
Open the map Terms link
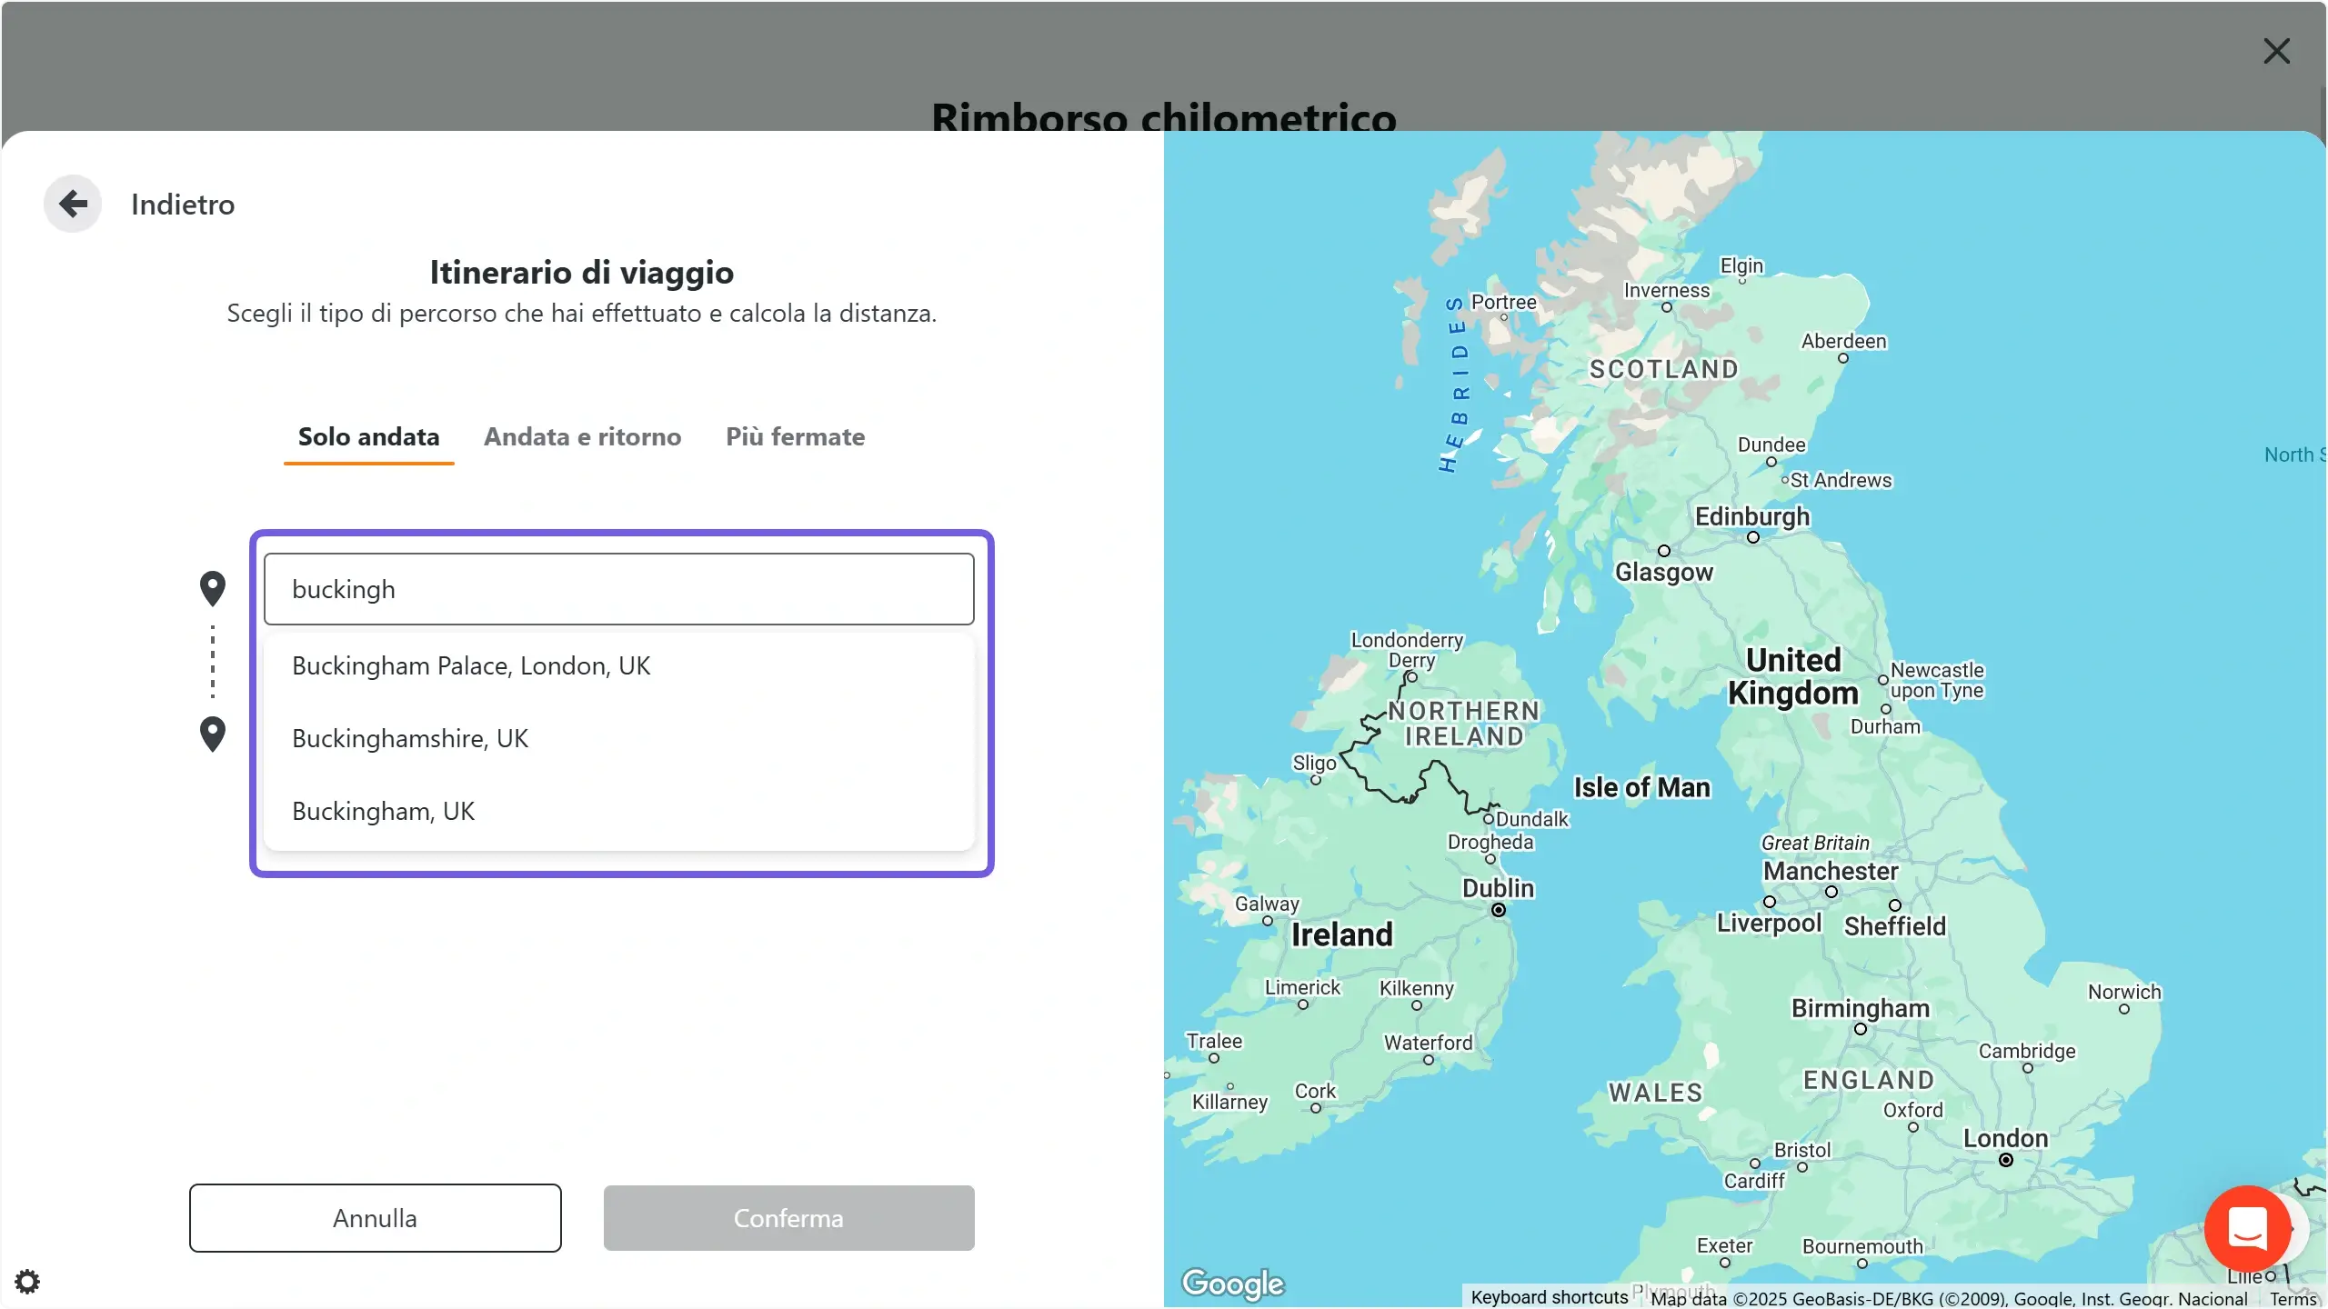click(2293, 1298)
